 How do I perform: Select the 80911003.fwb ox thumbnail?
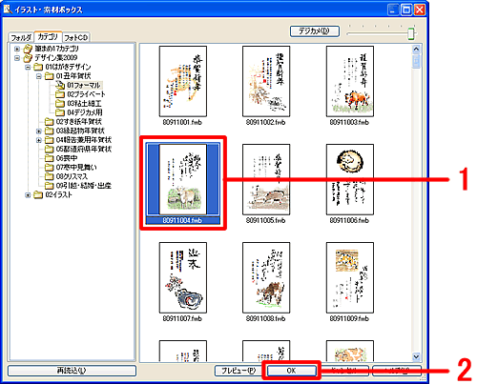350,81
